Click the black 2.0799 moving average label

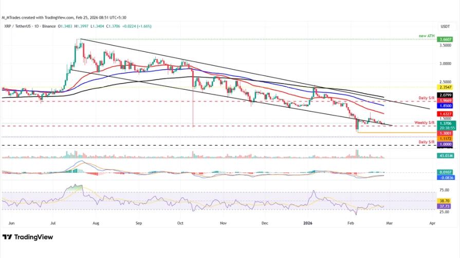coord(444,95)
